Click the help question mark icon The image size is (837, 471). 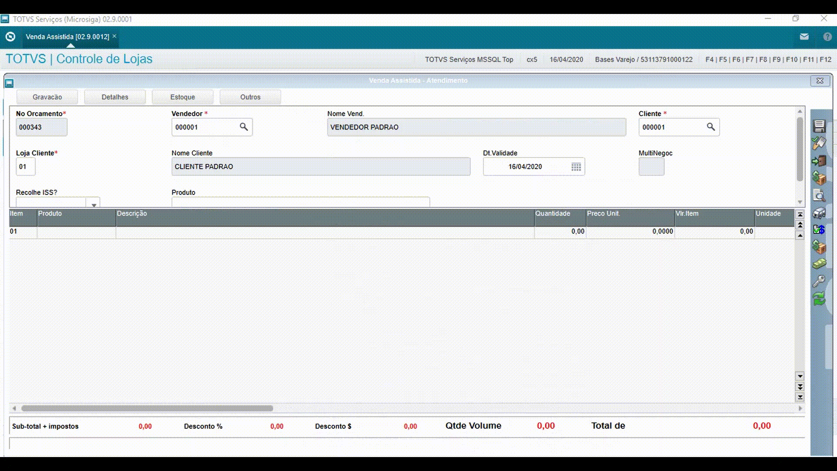point(827,37)
